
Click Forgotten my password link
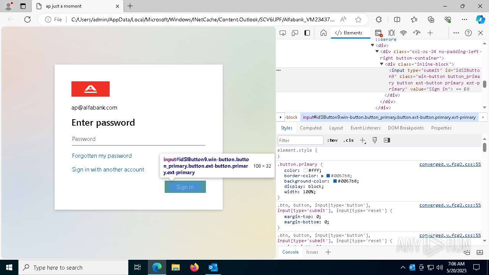point(102,156)
